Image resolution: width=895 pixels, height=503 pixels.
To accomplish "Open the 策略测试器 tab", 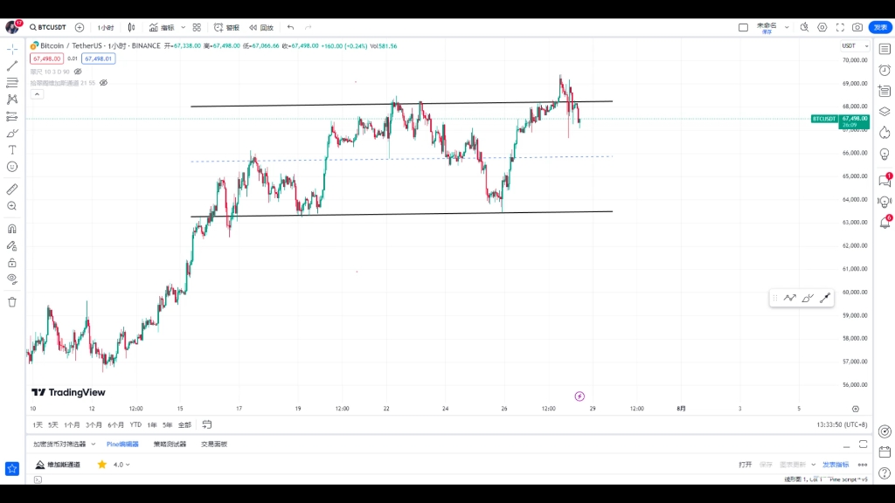I will 170,444.
